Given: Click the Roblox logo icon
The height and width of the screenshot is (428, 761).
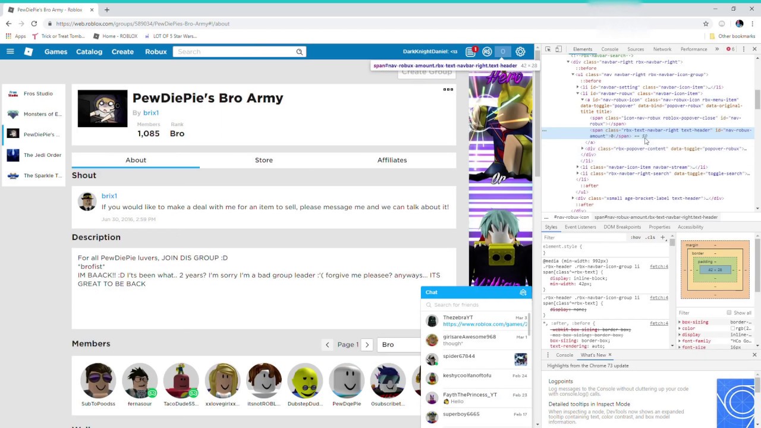Looking at the screenshot, I should 28,52.
